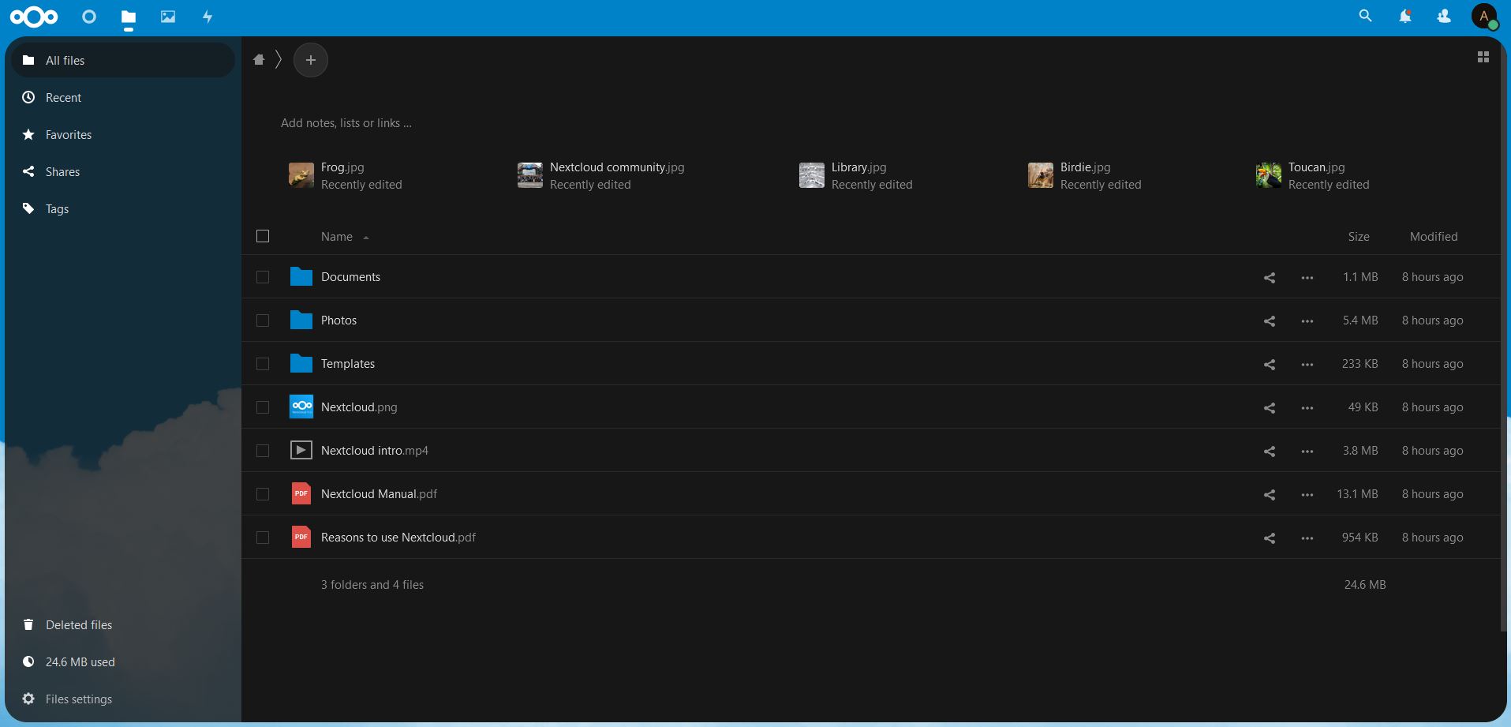Open more actions for Reasons to use Nextcloud.pdf
The height and width of the screenshot is (727, 1511).
1307,538
